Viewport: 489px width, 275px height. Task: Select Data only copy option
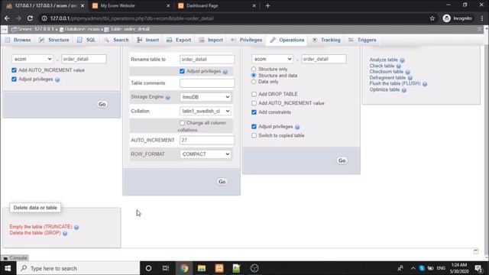click(x=254, y=82)
